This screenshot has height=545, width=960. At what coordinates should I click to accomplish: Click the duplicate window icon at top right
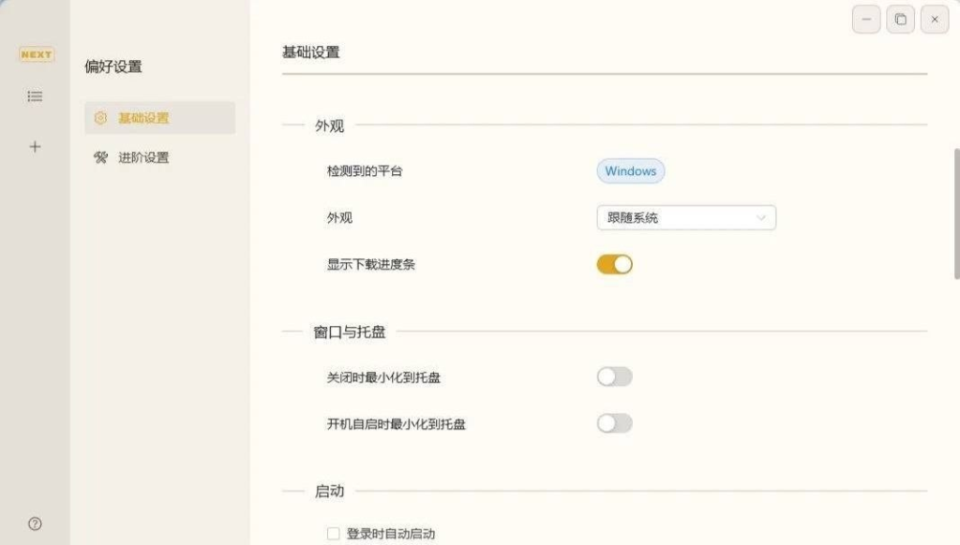900,19
